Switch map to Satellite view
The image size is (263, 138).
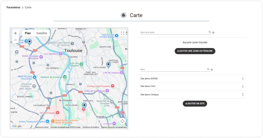coord(42,33)
